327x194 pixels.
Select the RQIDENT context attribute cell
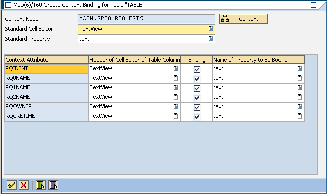coord(46,69)
